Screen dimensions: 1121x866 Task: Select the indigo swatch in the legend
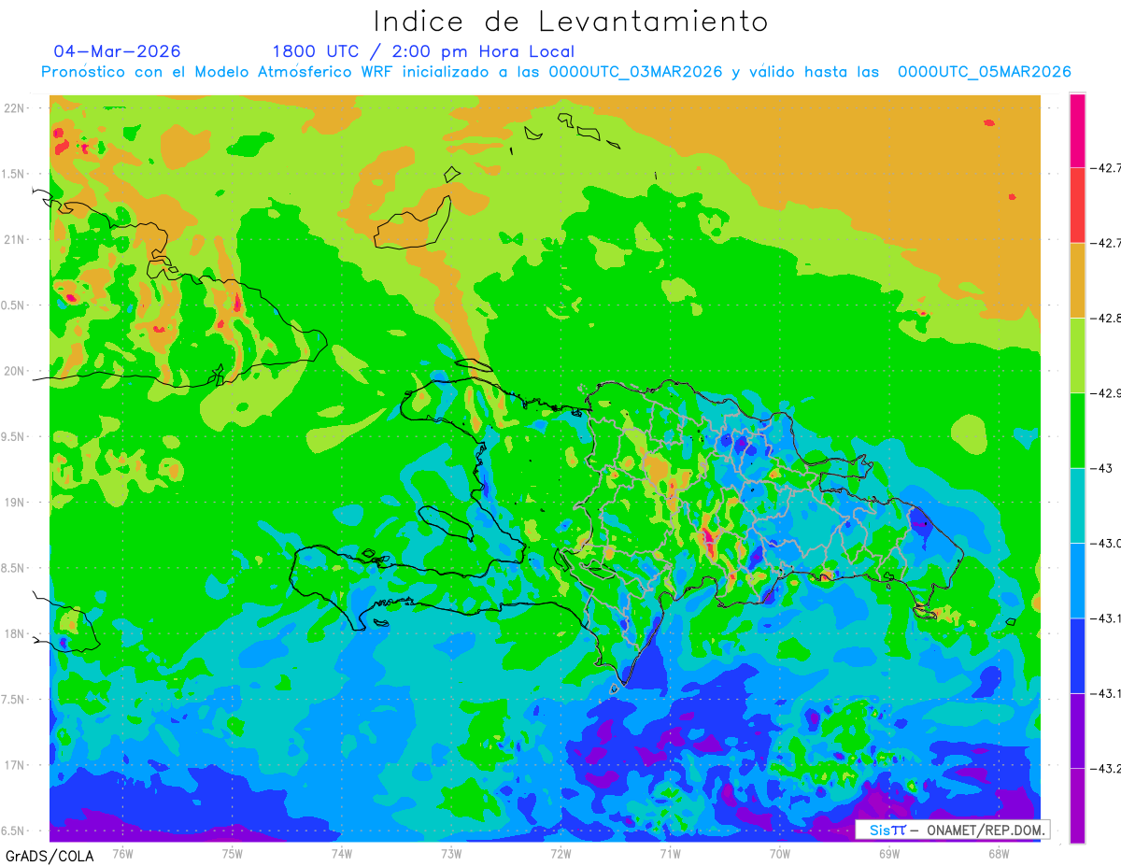[x=1077, y=731]
